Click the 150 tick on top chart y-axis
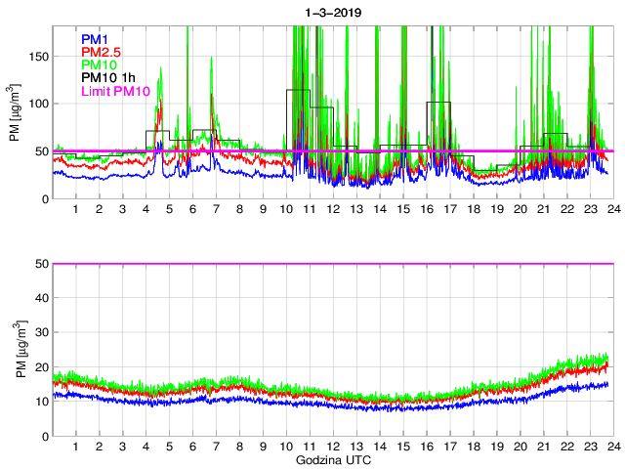Image resolution: width=625 pixels, height=469 pixels. coord(37,57)
